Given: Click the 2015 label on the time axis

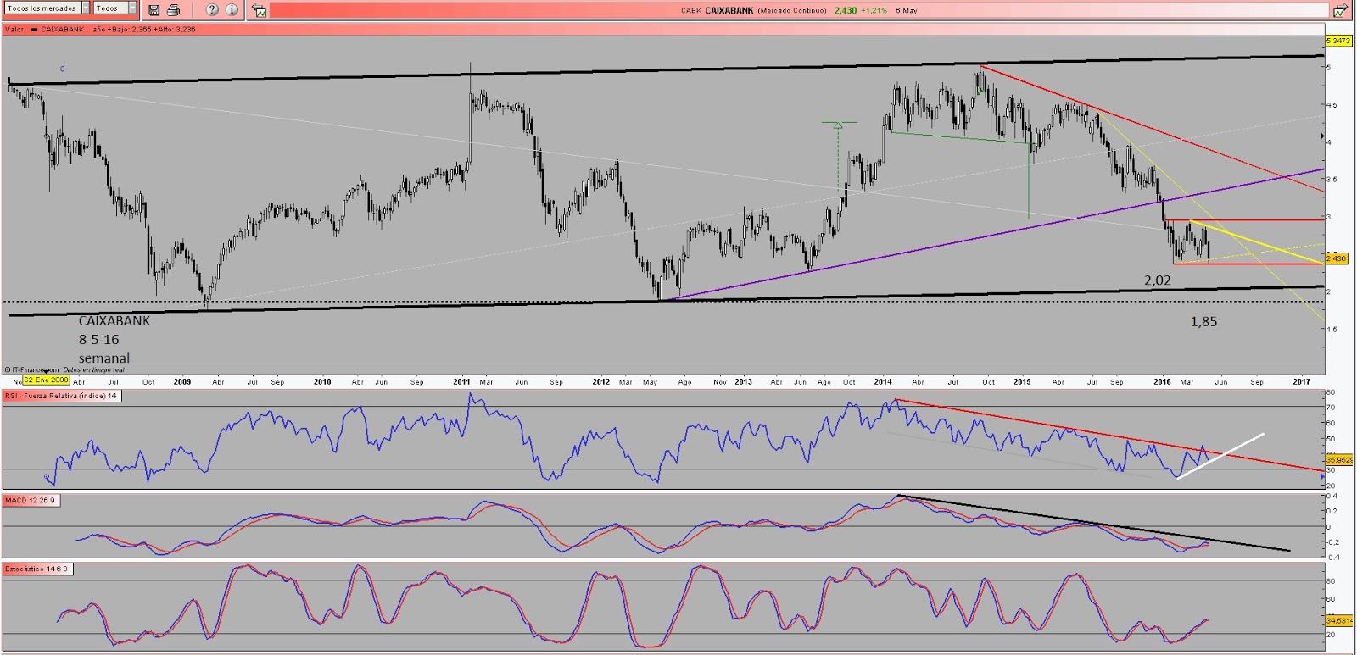Looking at the screenshot, I should pos(1022,382).
